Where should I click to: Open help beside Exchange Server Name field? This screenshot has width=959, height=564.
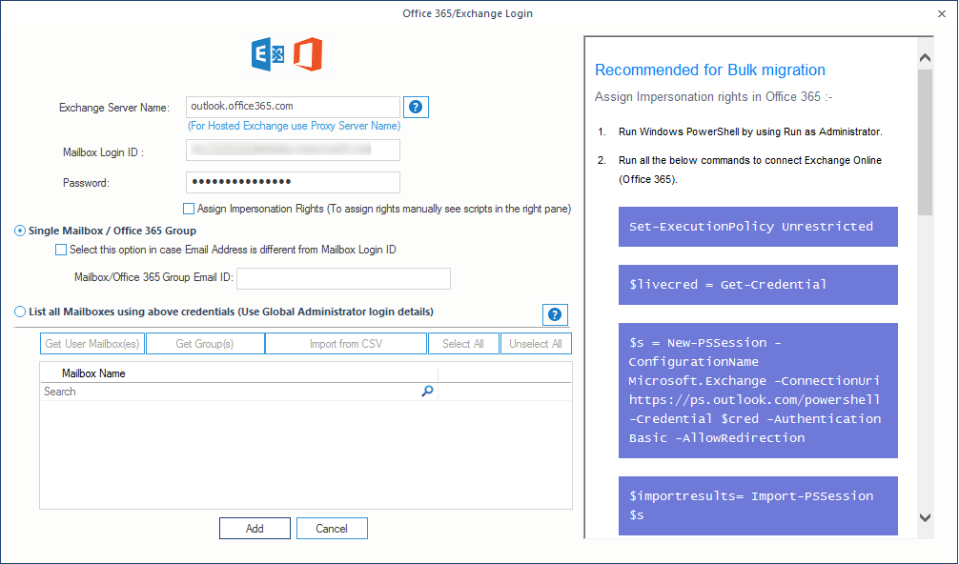tap(416, 107)
